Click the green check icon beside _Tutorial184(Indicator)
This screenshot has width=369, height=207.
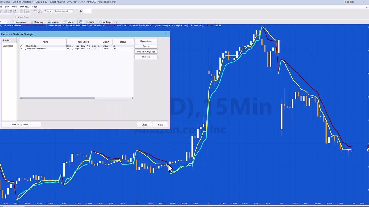[21, 49]
